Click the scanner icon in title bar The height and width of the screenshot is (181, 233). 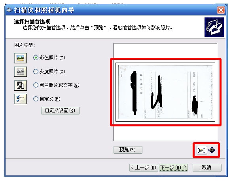(9, 10)
